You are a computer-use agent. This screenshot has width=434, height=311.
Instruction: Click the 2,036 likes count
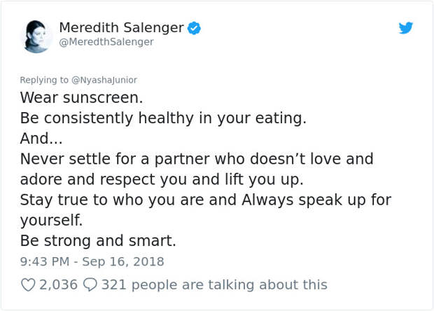coord(58,284)
